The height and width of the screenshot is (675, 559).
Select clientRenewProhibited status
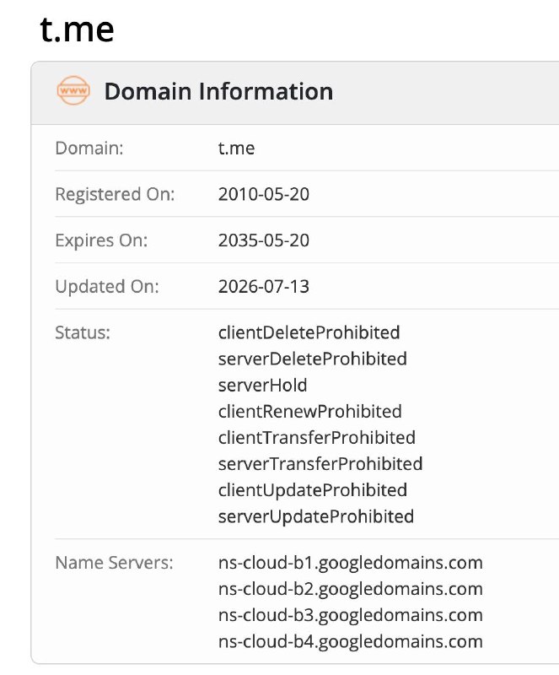point(309,411)
